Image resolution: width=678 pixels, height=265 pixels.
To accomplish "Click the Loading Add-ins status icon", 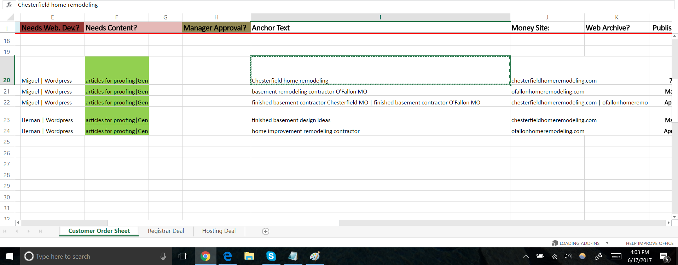I will click(x=555, y=243).
